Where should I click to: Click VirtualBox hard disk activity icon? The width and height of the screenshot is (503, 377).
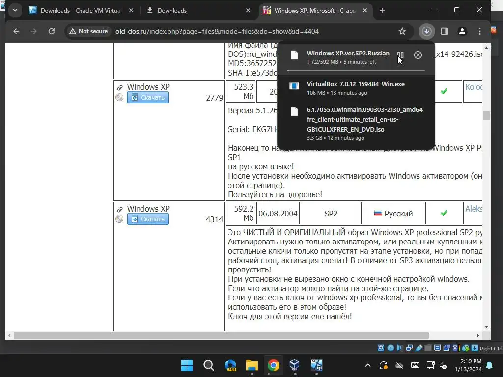click(381, 348)
